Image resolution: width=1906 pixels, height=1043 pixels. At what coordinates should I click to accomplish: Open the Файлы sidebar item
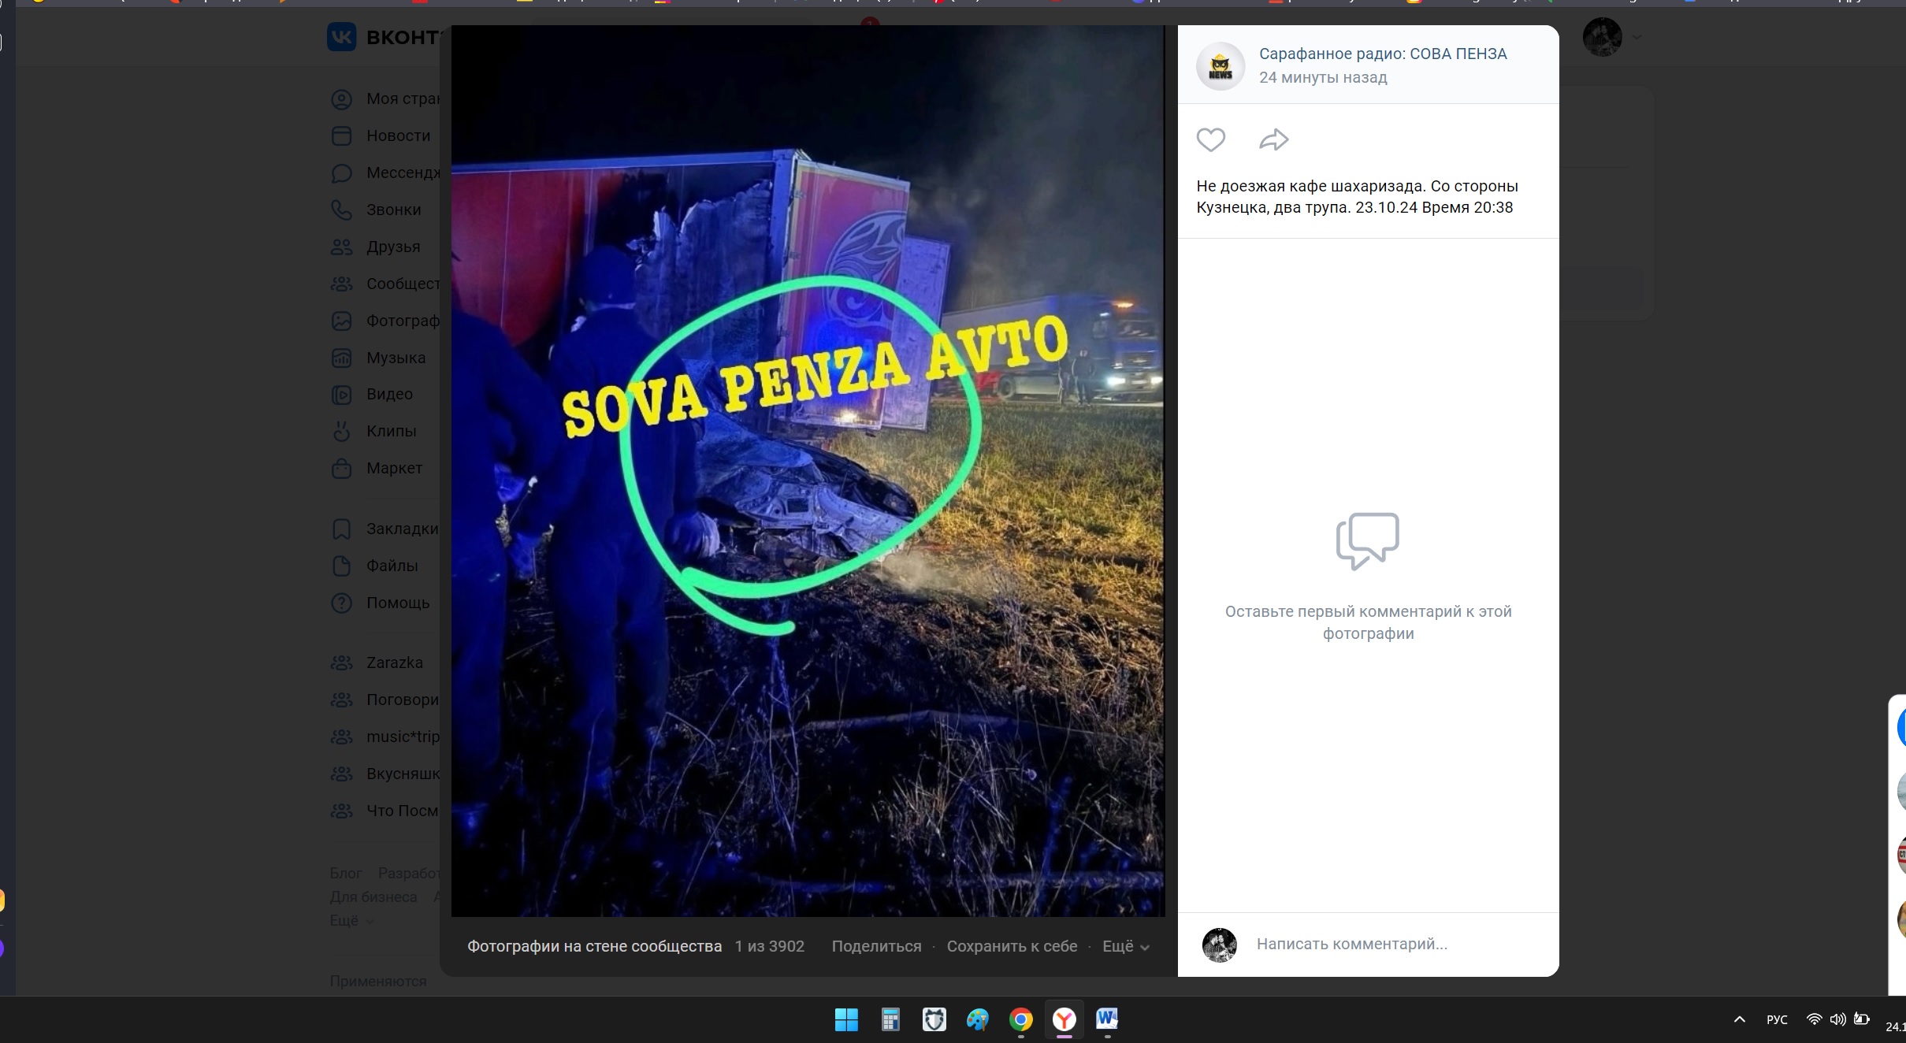click(x=341, y=566)
